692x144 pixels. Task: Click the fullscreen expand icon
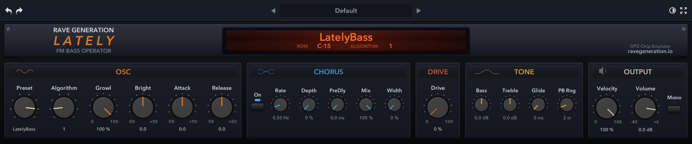[683, 11]
